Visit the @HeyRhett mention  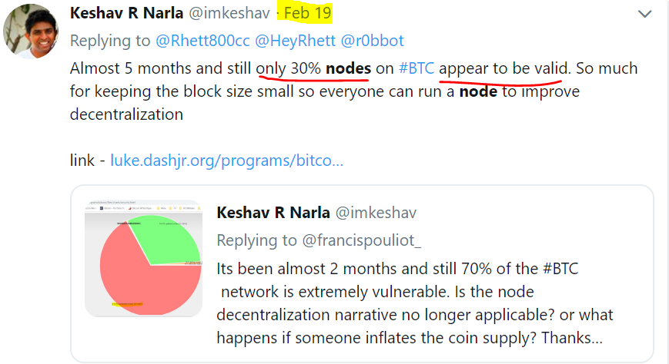pyautogui.click(x=296, y=41)
